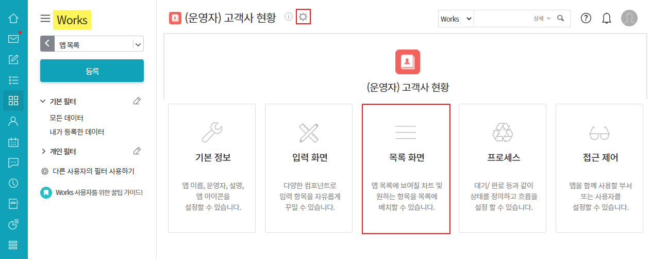Edit 기본 필터 with pencil icon
Screen dimensions: 651x259
coord(137,101)
